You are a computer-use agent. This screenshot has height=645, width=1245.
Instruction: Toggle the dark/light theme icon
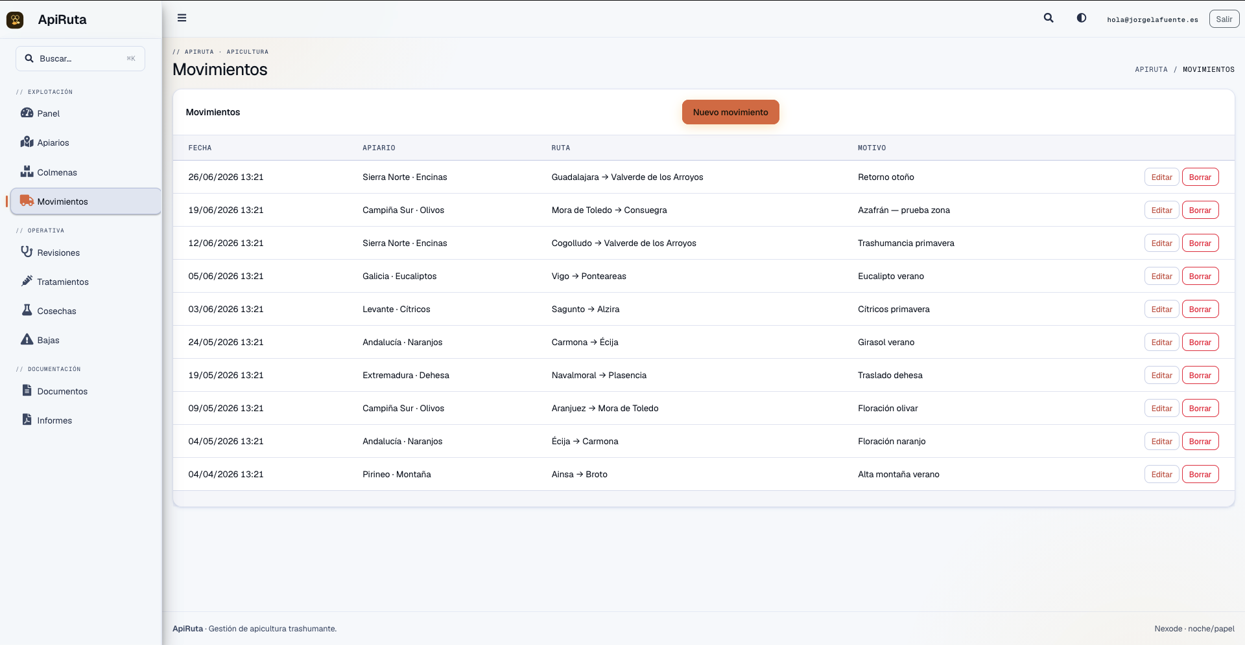(1082, 18)
